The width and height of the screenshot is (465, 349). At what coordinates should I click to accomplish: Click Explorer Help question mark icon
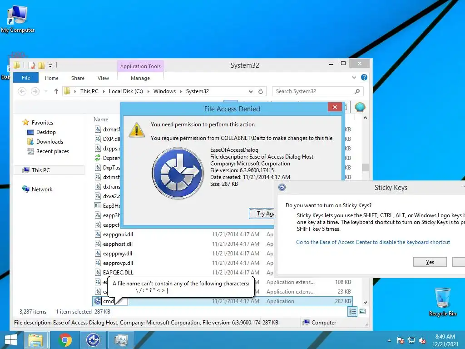point(364,77)
